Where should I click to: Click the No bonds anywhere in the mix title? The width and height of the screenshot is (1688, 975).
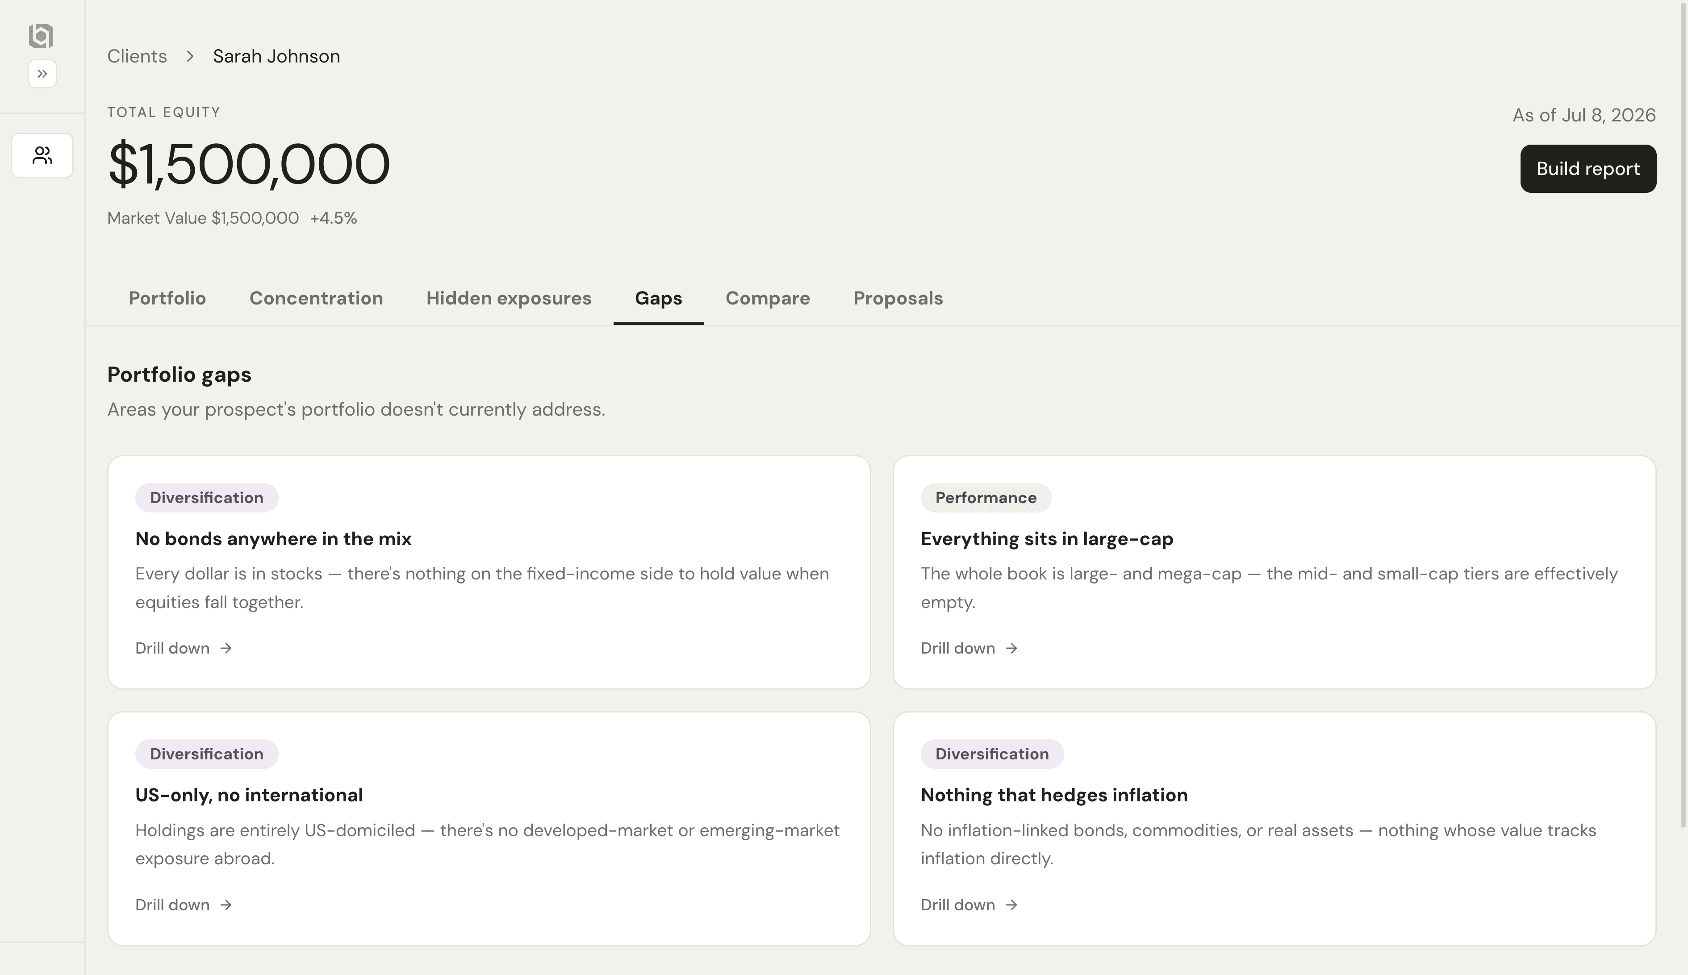[273, 539]
